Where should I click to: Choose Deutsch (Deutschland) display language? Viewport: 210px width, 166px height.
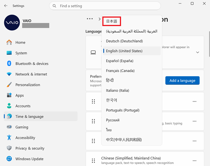[x=132, y=41]
